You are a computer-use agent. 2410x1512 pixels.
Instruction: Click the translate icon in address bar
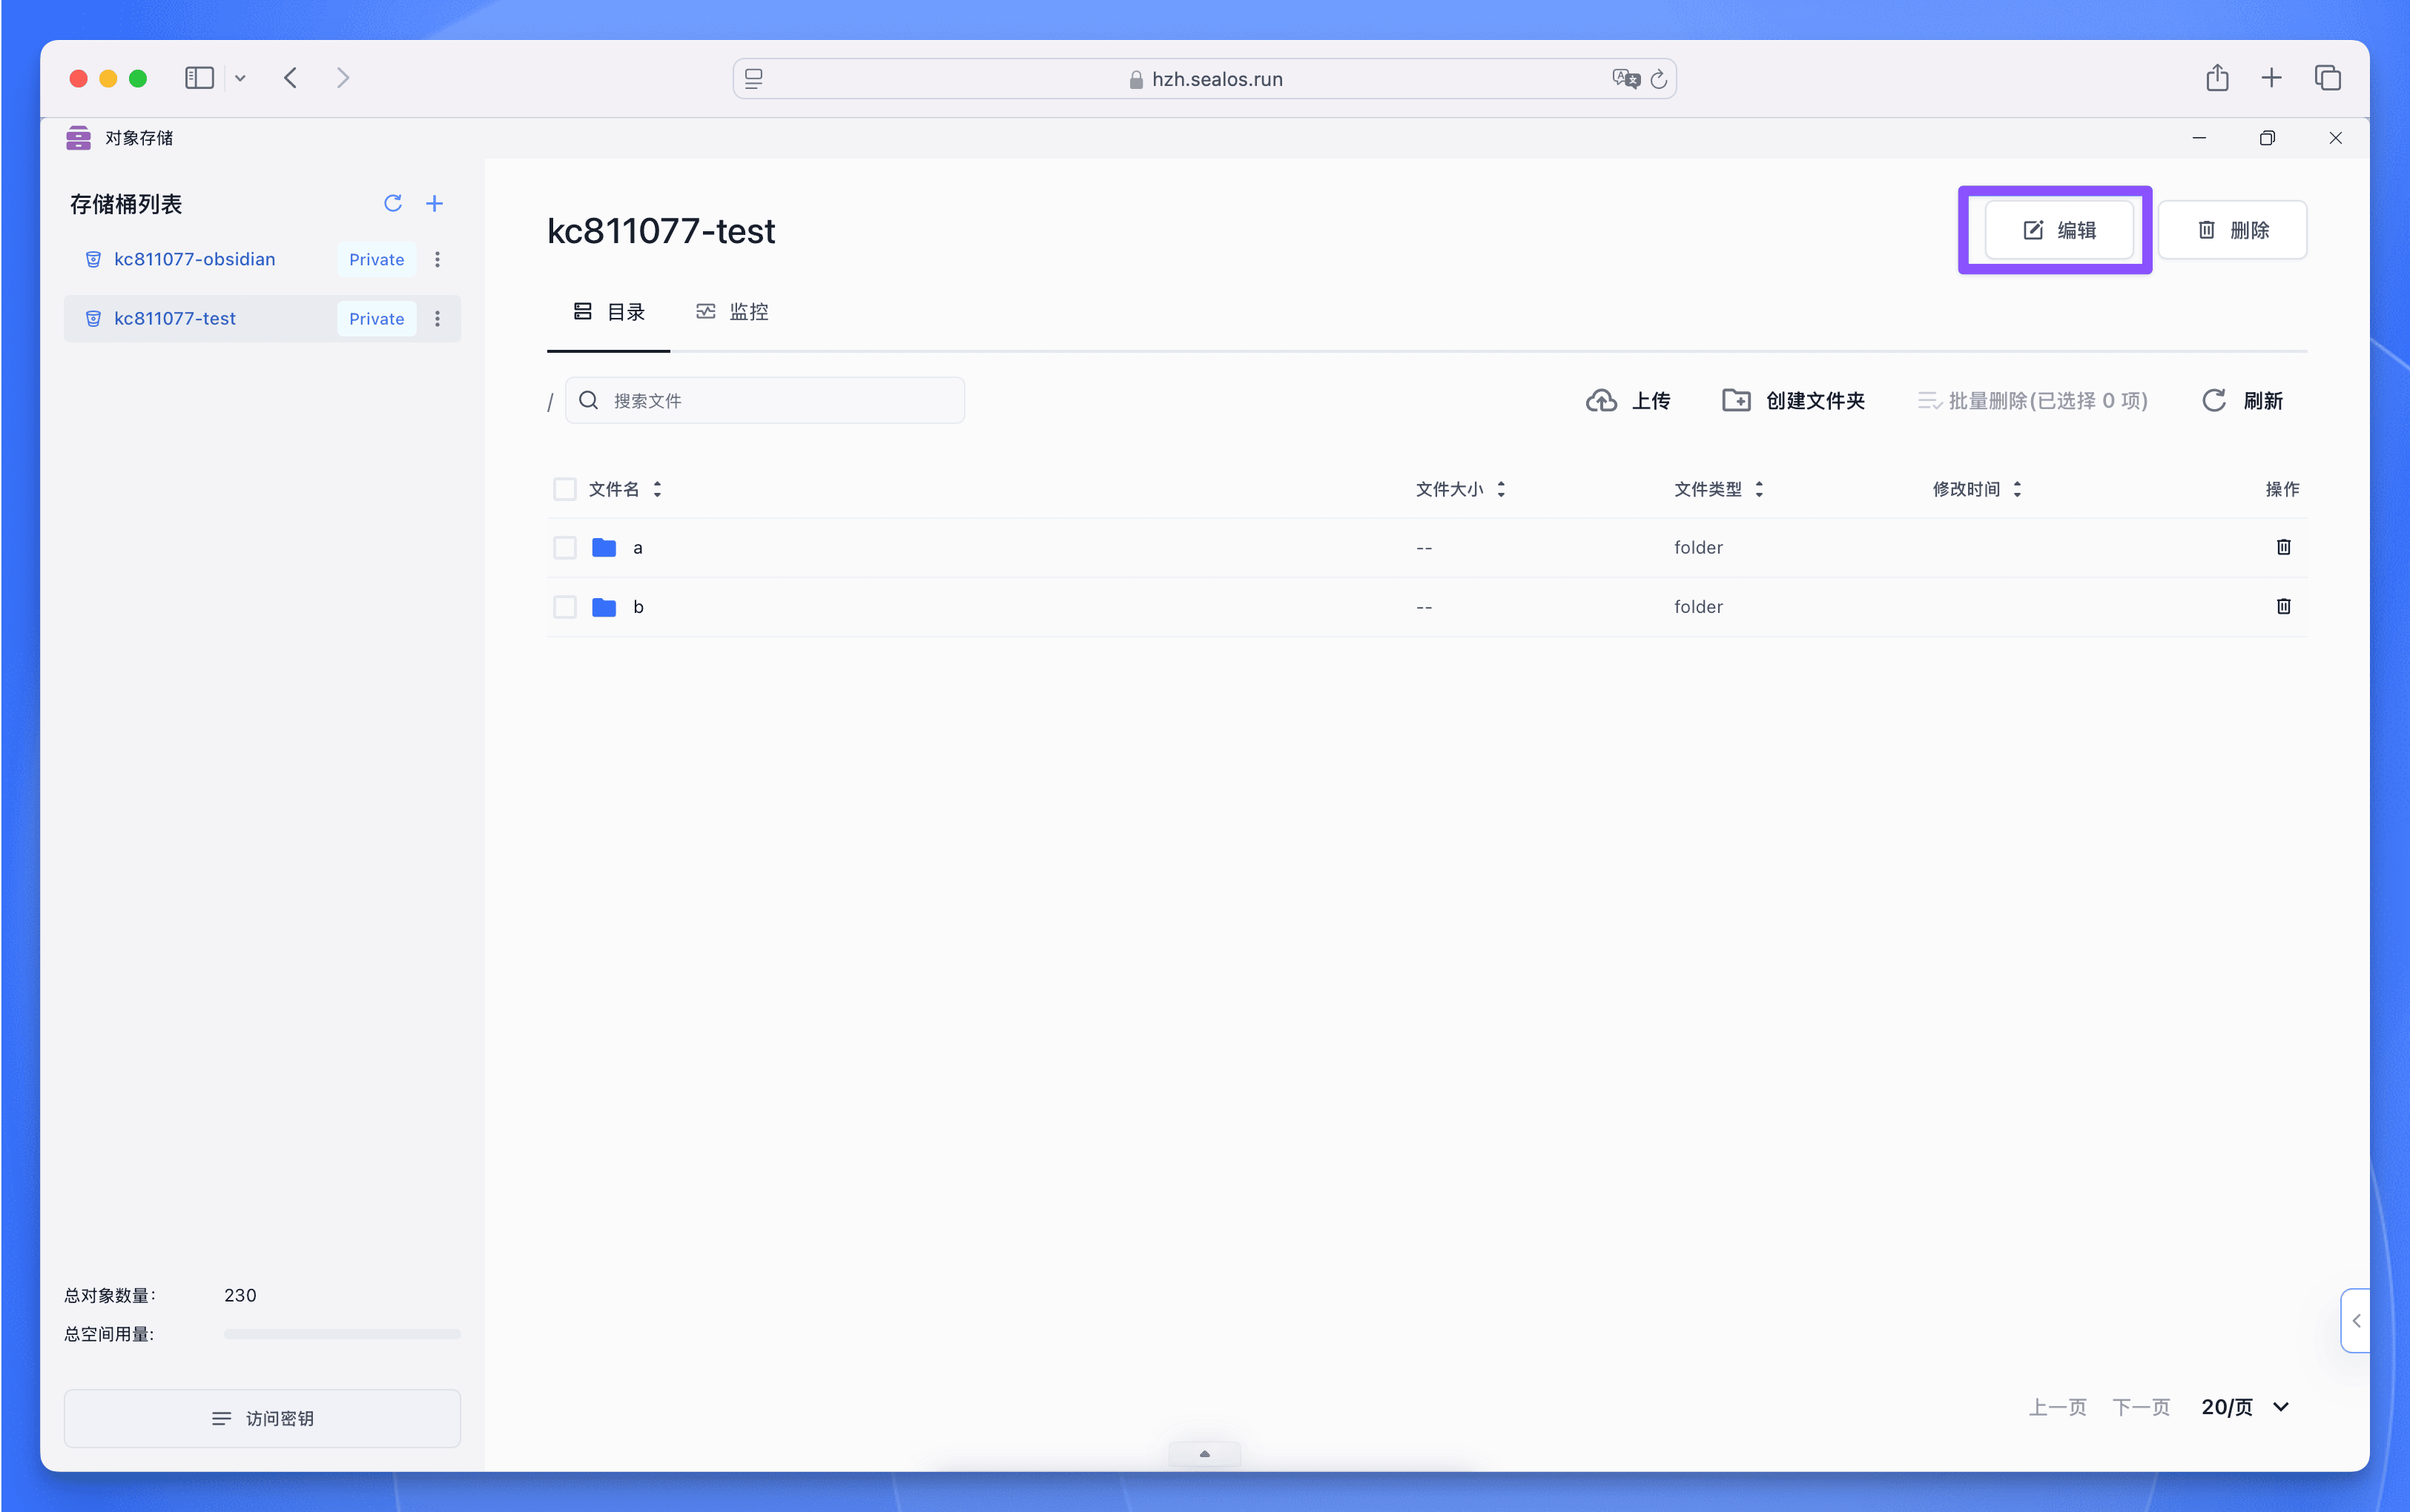(1625, 79)
